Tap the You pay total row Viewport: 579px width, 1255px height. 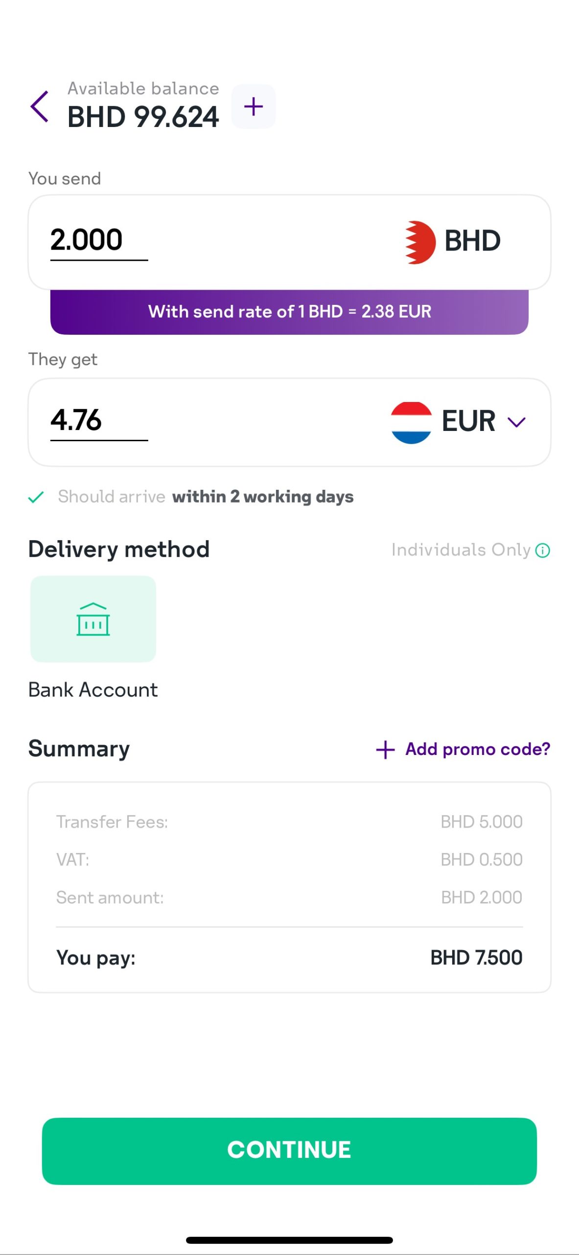(x=289, y=958)
